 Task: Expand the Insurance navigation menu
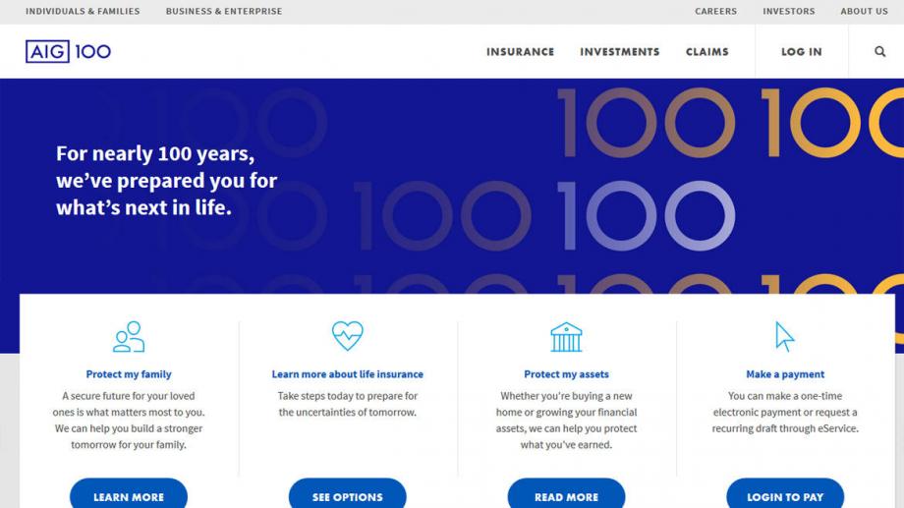pos(520,52)
